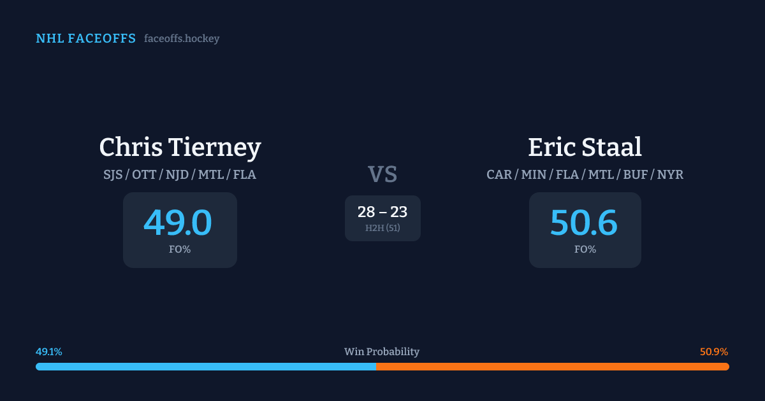Click the blue segment of probability bar
Viewport: 765px width, 401px height.
[x=205, y=367]
